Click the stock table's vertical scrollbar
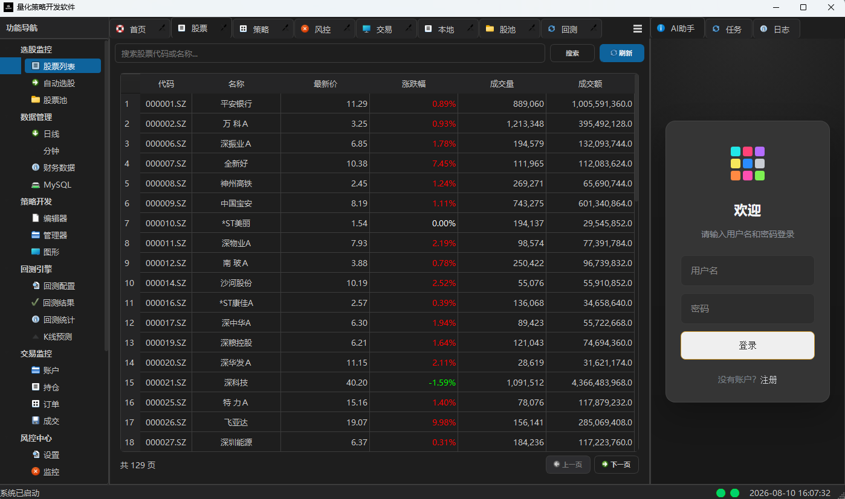Viewport: 845px width, 499px height. (636, 138)
